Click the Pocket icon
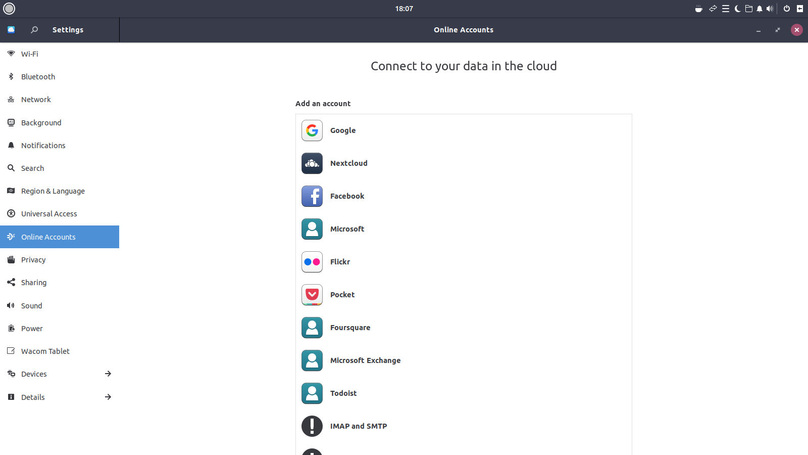 coord(312,295)
